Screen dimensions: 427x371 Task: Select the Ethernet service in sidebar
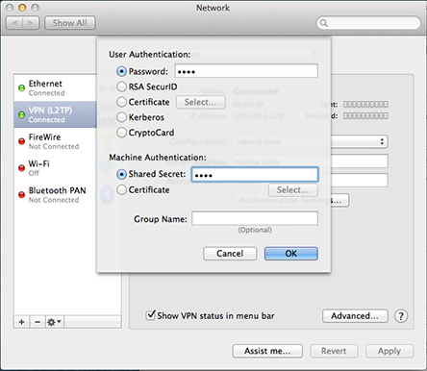[x=55, y=87]
